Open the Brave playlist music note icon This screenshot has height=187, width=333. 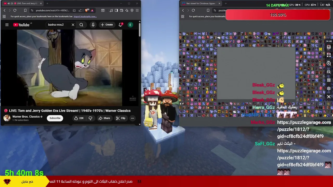click(111, 10)
